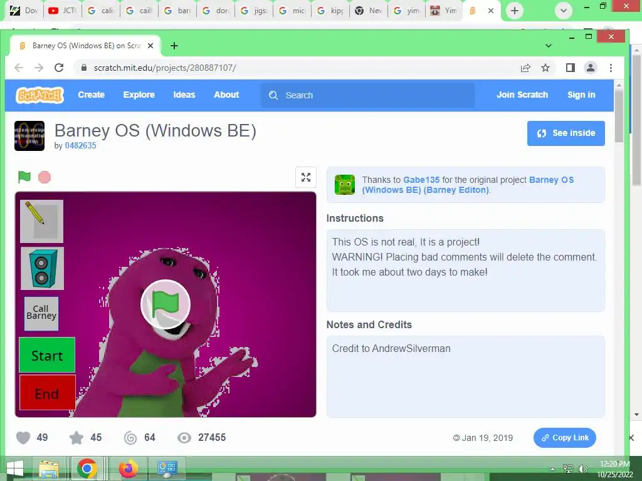642x481 pixels.
Task: Expand tab list dropdown in background window
Action: click(x=564, y=11)
